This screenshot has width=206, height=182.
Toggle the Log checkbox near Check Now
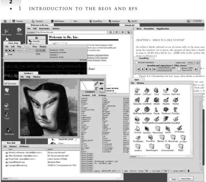pos(170,179)
